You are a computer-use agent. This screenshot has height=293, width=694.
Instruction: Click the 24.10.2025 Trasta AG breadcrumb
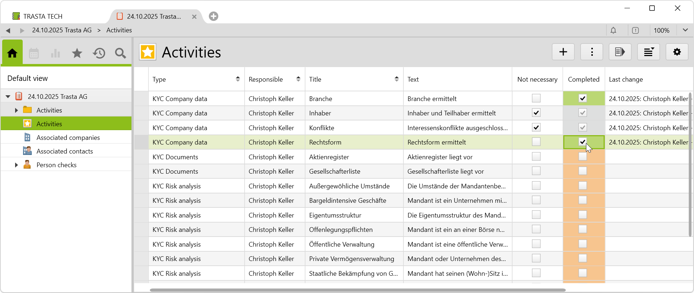(x=62, y=30)
